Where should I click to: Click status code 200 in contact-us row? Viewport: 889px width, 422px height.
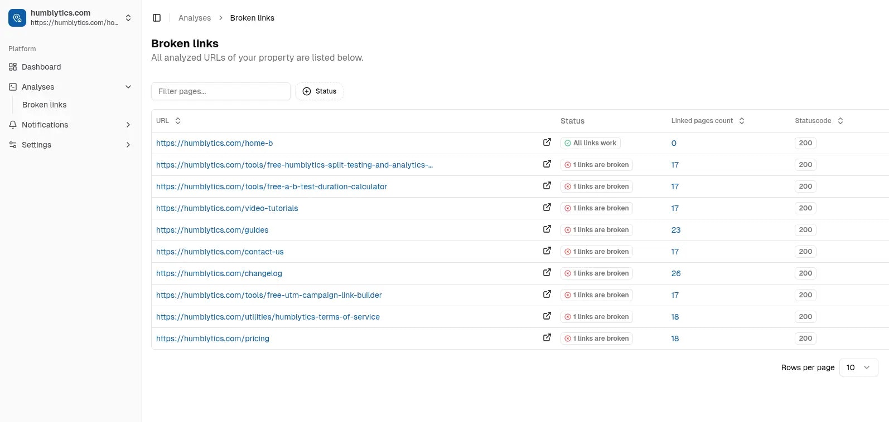[x=805, y=252]
